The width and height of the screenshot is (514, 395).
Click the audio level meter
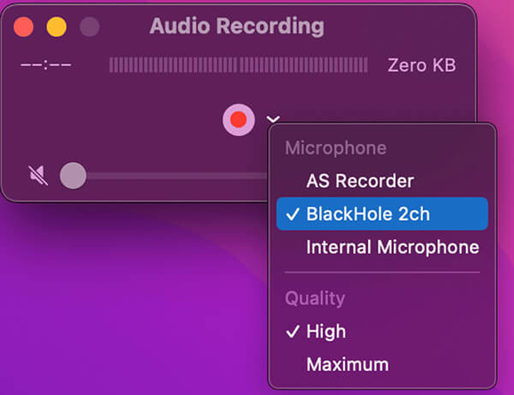tap(238, 65)
